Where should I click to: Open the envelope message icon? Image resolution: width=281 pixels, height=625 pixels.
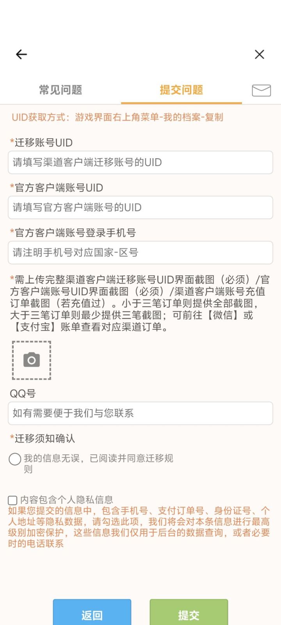[261, 90]
